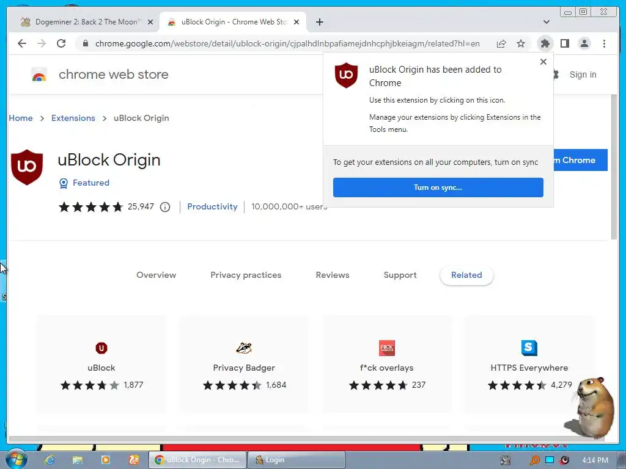This screenshot has width=626, height=469.
Task: Go to Home breadcrumb link
Action: [x=21, y=118]
